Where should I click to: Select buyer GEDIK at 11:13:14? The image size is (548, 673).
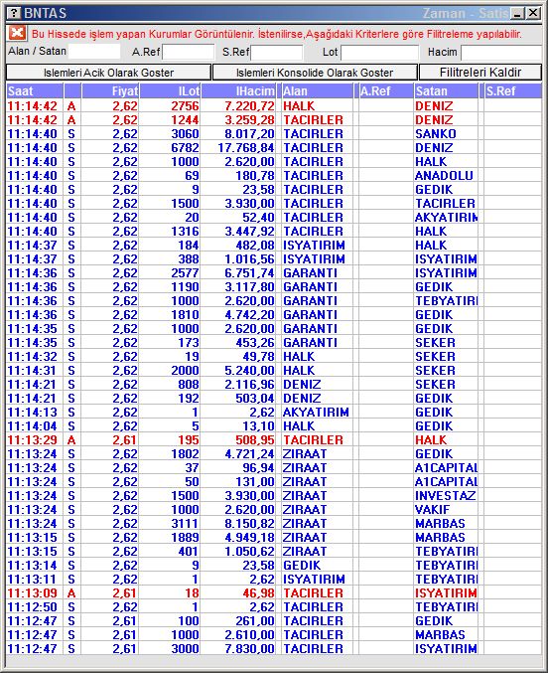318,566
